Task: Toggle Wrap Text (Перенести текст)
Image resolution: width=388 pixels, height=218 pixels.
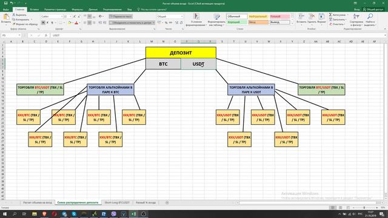Action: coord(121,16)
